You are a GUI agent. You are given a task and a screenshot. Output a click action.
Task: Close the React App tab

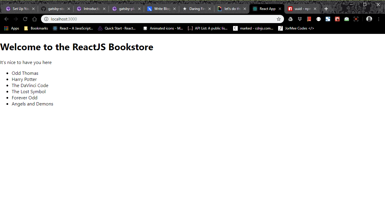point(280,9)
